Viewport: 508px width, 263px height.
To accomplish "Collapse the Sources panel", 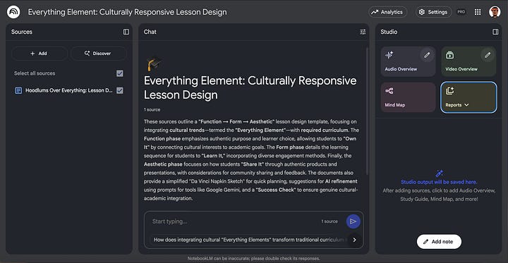I will coord(126,32).
